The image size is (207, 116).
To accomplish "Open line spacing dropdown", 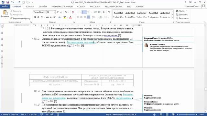I will coord(94,17).
